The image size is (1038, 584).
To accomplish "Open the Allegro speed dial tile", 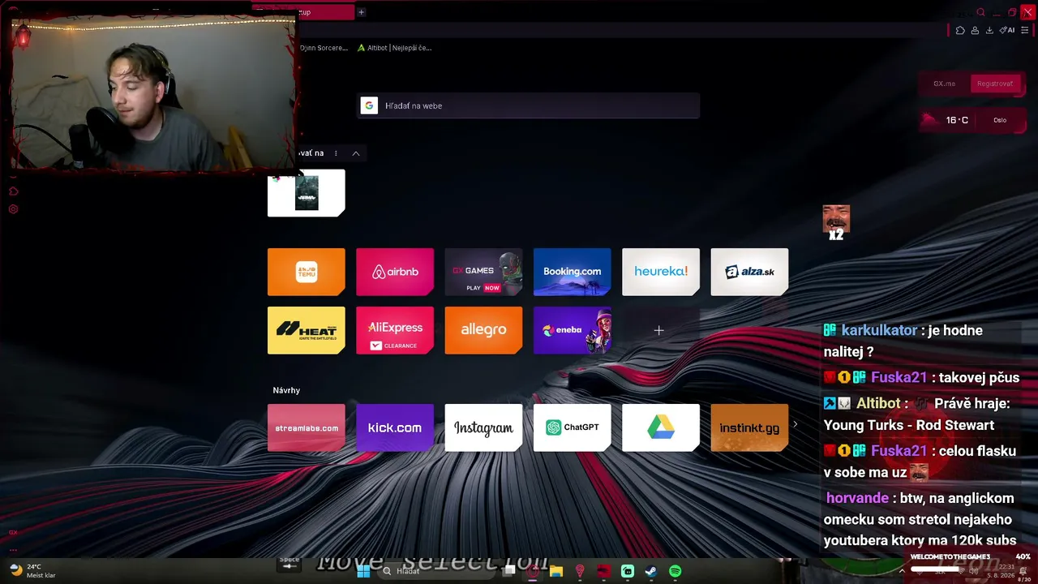I will [x=483, y=330].
